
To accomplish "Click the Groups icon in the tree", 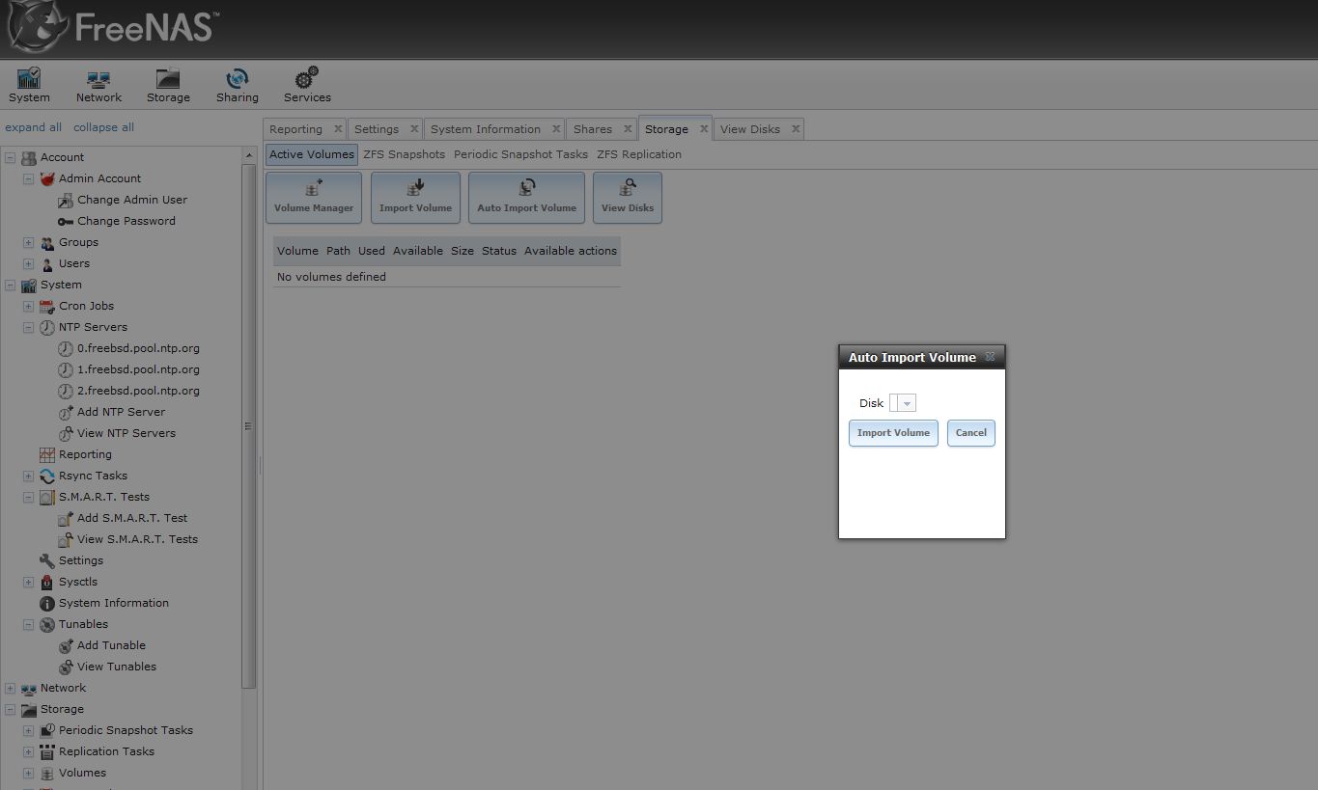I will click(46, 242).
